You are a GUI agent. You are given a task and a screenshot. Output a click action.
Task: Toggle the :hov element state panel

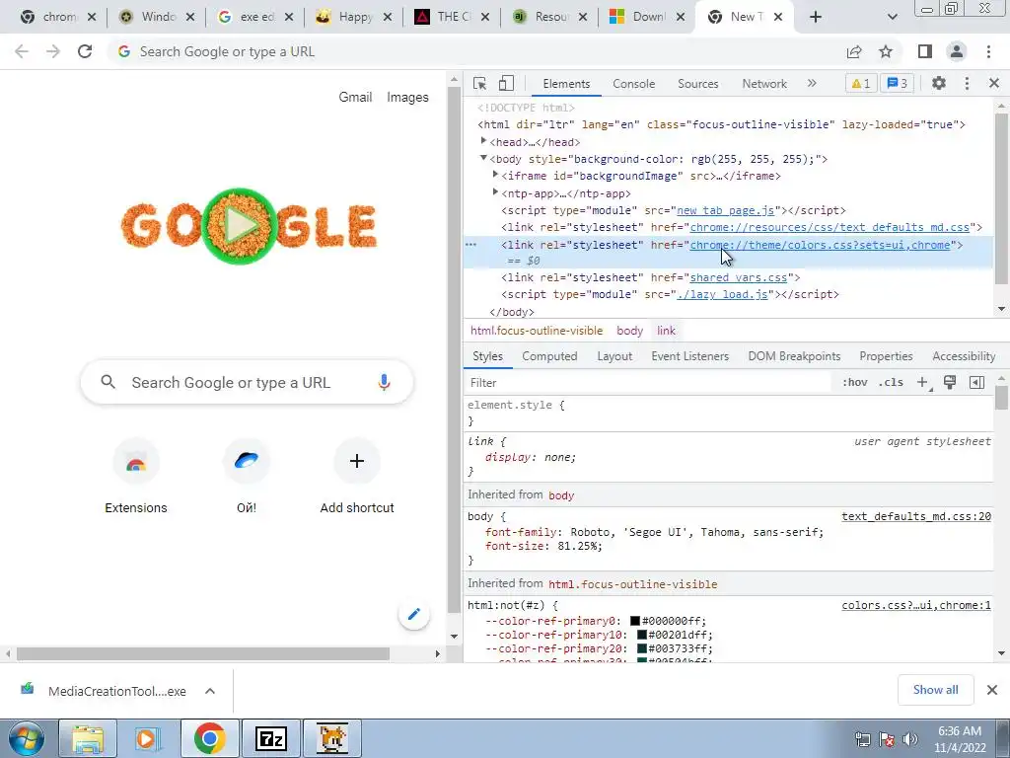(855, 382)
